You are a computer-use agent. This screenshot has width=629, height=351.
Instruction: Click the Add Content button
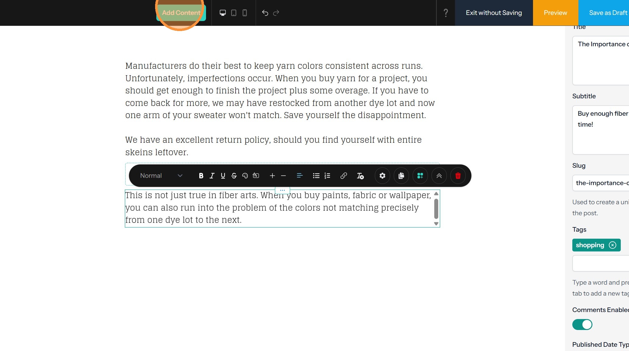tap(181, 13)
